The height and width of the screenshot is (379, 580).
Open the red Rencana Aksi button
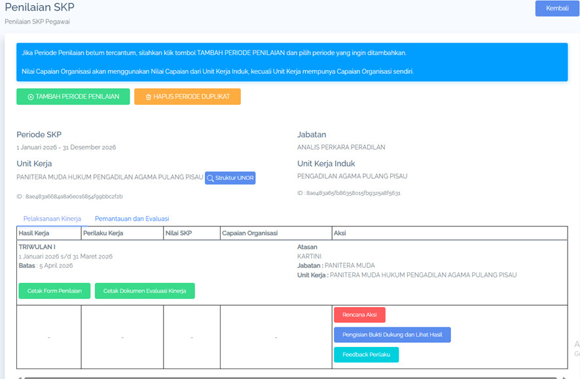pyautogui.click(x=359, y=315)
